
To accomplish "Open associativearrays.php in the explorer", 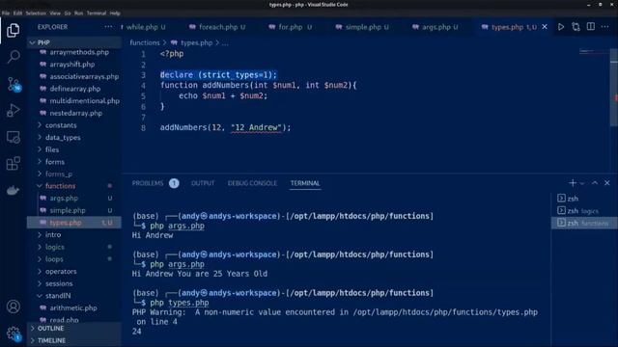I will tap(74, 76).
